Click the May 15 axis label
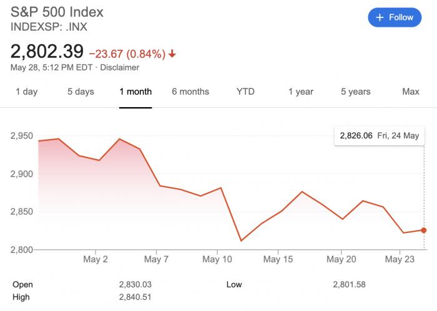The height and width of the screenshot is (311, 437). point(278,259)
